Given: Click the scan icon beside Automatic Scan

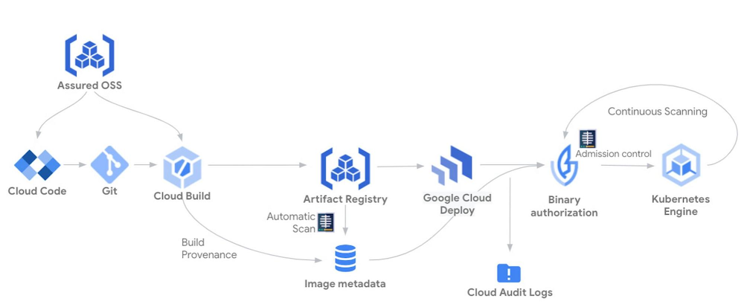Looking at the screenshot, I should tap(326, 222).
